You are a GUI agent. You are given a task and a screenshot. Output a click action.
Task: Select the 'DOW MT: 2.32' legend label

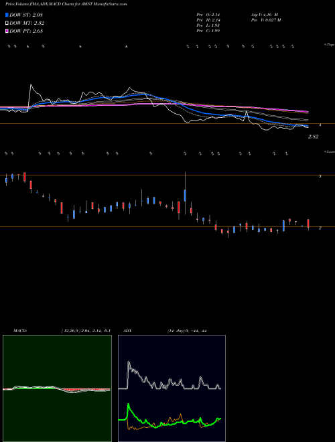click(x=27, y=23)
